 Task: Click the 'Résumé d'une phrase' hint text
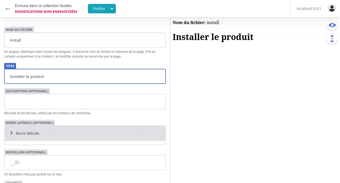[x=48, y=113]
